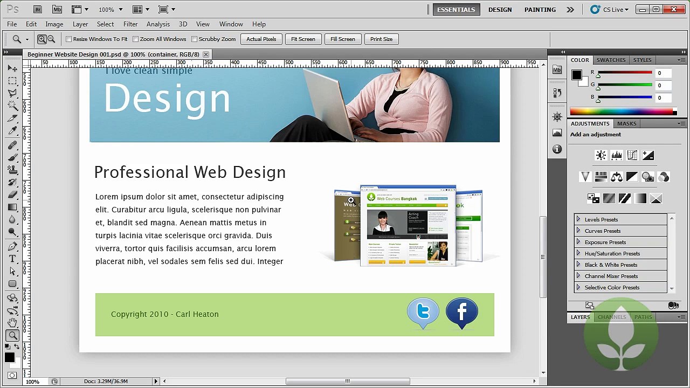This screenshot has width=690, height=388.
Task: Select the Gradient tool
Action: tap(12, 207)
